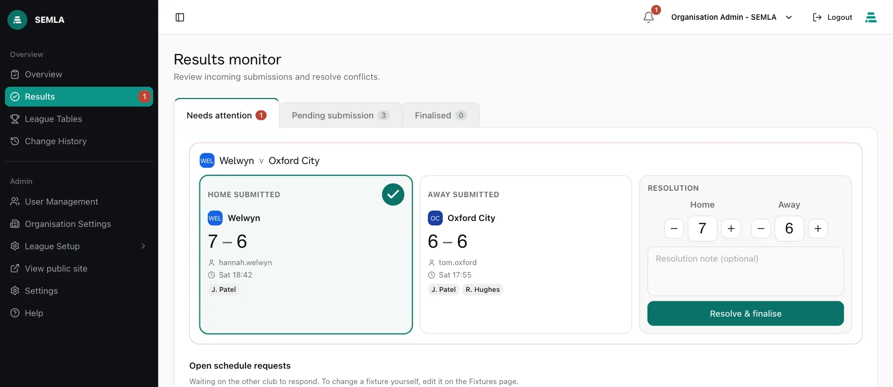Click the Home score field showing 7

(702, 228)
